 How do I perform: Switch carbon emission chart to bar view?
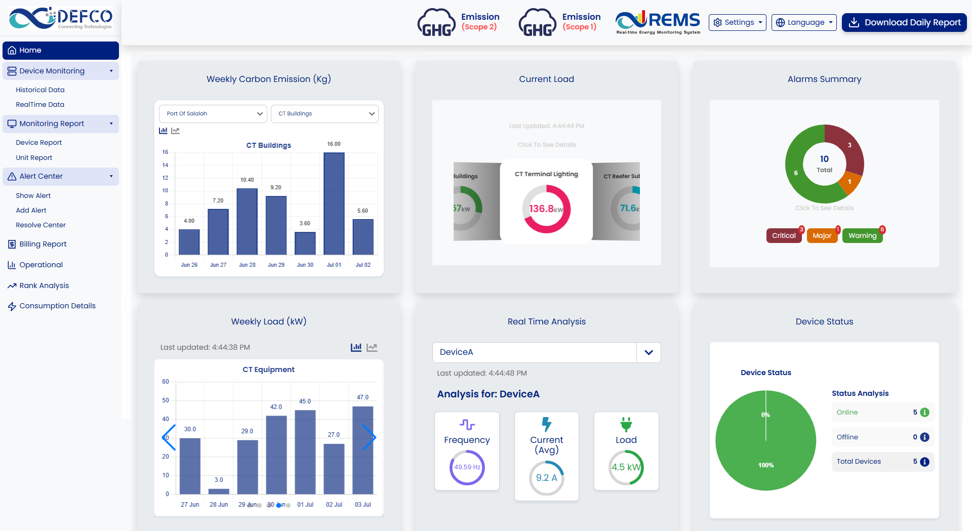163,131
